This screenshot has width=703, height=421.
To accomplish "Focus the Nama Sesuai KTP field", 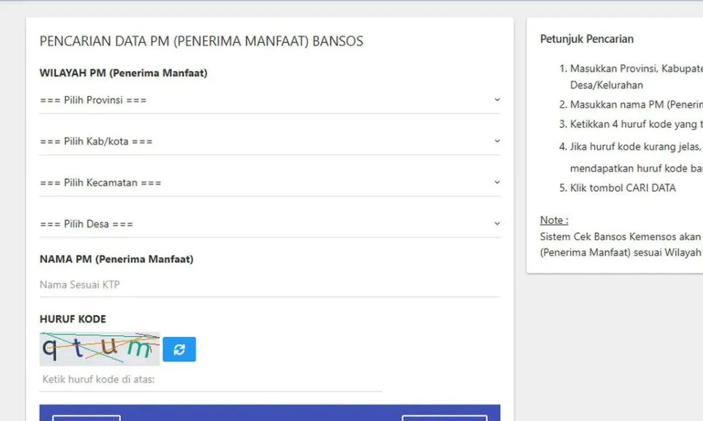I will coord(270,285).
